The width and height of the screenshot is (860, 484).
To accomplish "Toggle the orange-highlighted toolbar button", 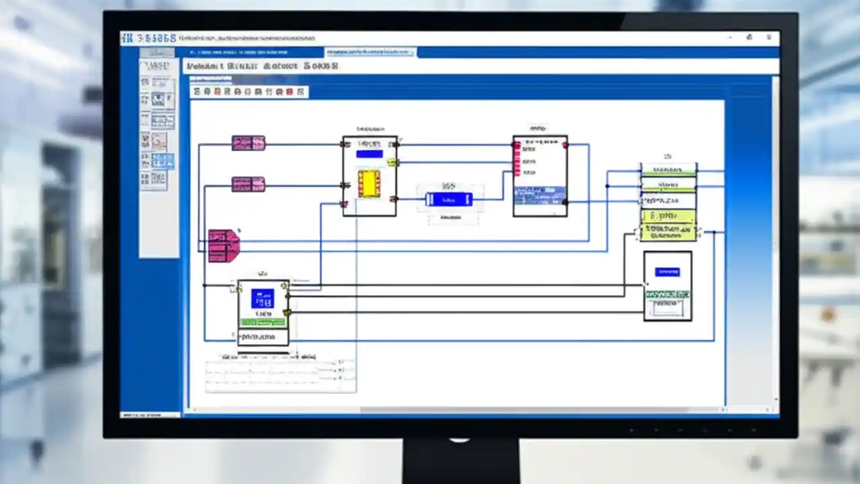I will (x=216, y=92).
